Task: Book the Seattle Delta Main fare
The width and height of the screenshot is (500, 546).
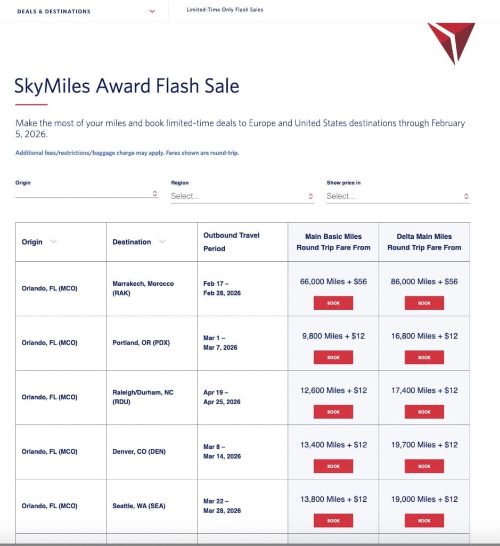Action: (x=424, y=520)
